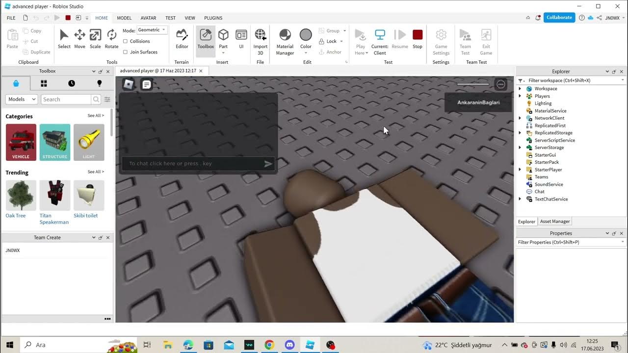Image resolution: width=628 pixels, height=353 pixels.
Task: Open the Asset Manager tab
Action: (555, 222)
